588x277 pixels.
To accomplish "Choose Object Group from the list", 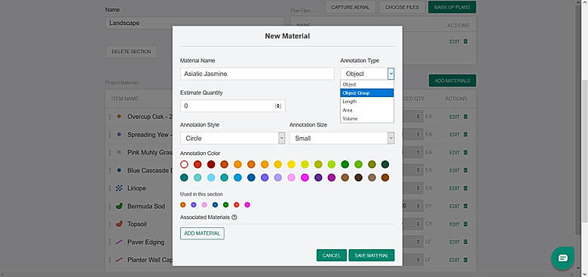I will click(x=367, y=93).
